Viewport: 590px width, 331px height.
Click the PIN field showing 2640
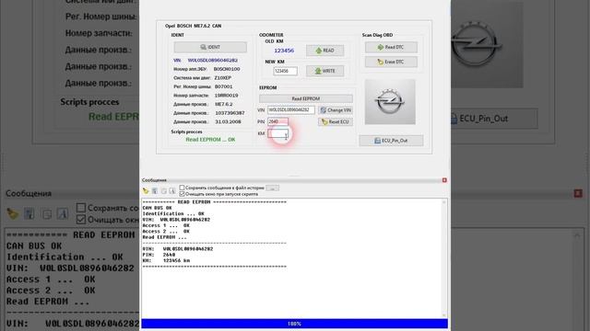pyautogui.click(x=277, y=121)
